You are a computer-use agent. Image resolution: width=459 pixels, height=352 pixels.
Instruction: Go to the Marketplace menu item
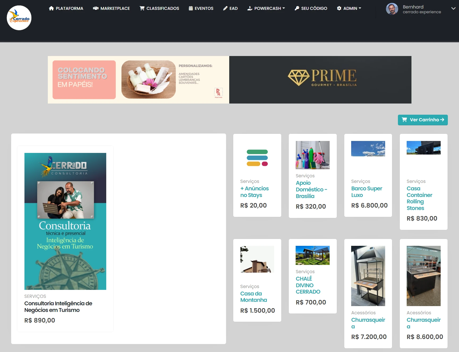[x=115, y=8]
